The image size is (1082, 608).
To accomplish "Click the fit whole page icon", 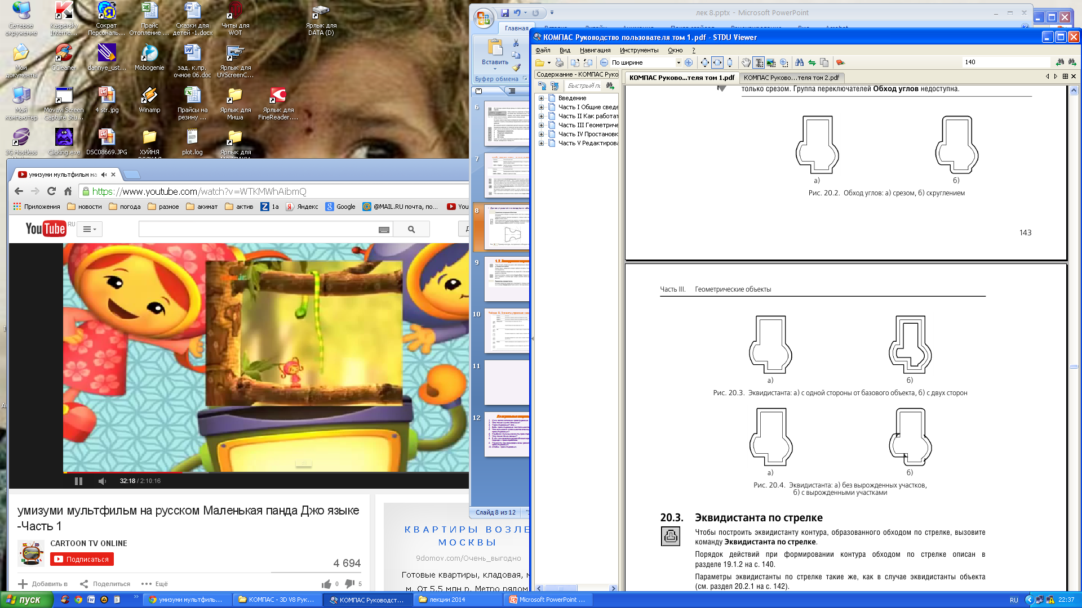I will tap(705, 62).
